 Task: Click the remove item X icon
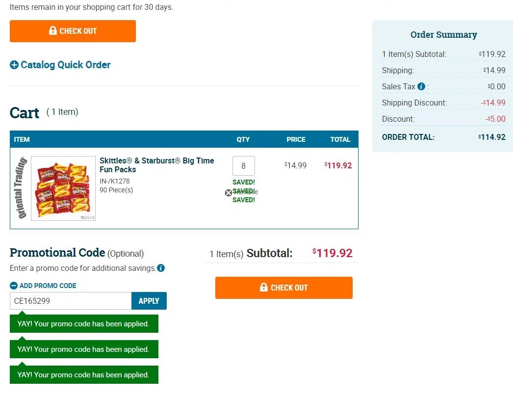[x=229, y=193]
